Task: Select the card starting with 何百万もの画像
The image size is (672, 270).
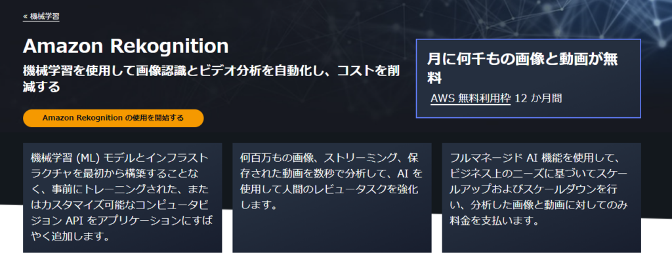Action: [331, 197]
